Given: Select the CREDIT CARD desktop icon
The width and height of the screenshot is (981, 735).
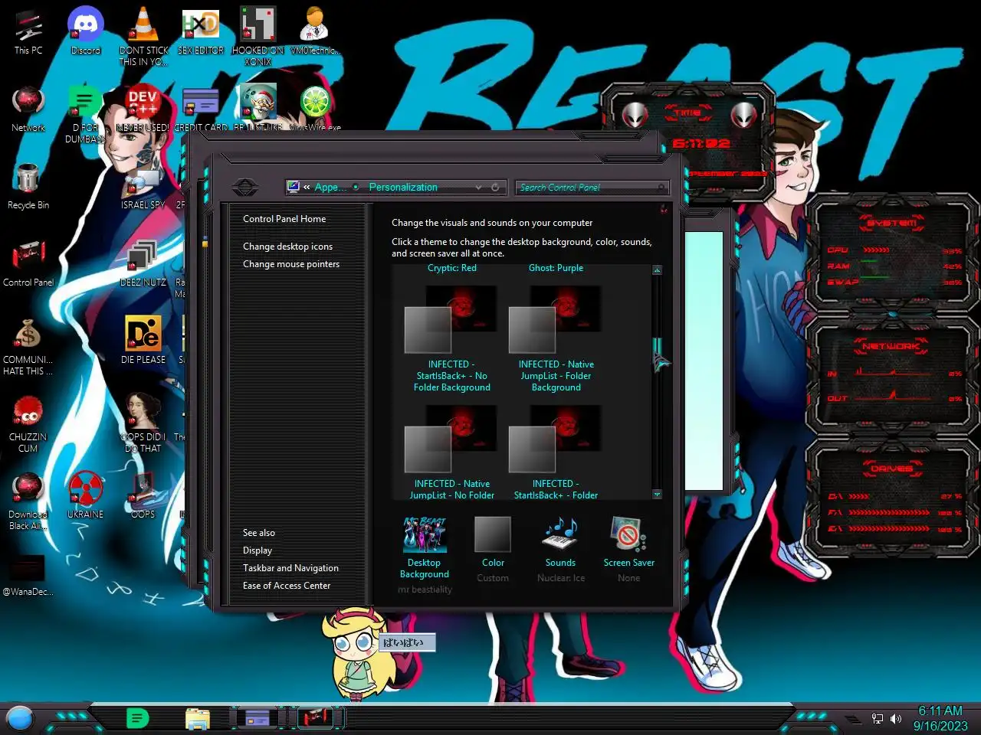Looking at the screenshot, I should tap(200, 109).
